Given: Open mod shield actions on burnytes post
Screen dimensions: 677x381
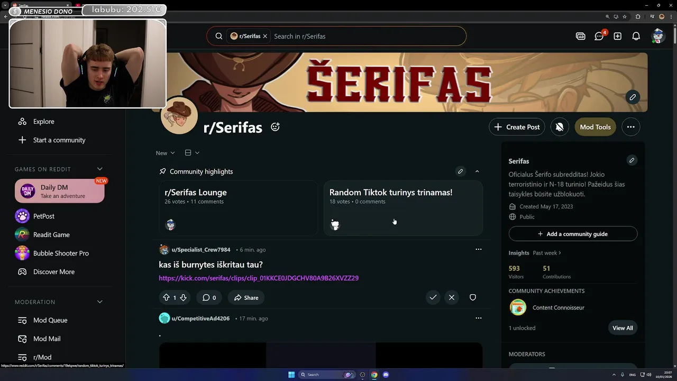Looking at the screenshot, I should tap(473, 297).
